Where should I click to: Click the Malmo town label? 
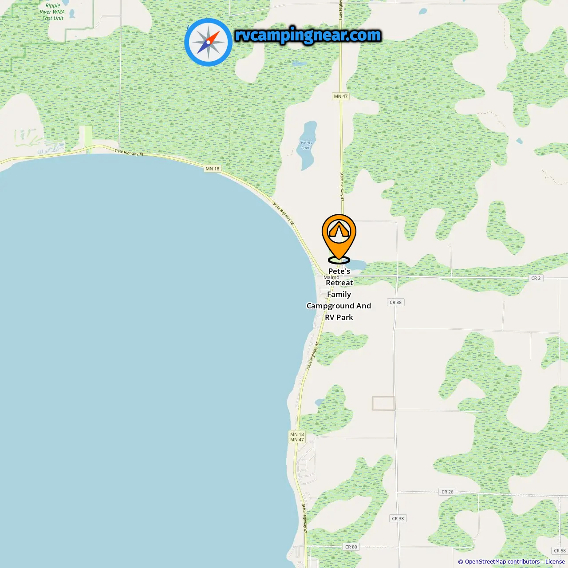point(331,277)
